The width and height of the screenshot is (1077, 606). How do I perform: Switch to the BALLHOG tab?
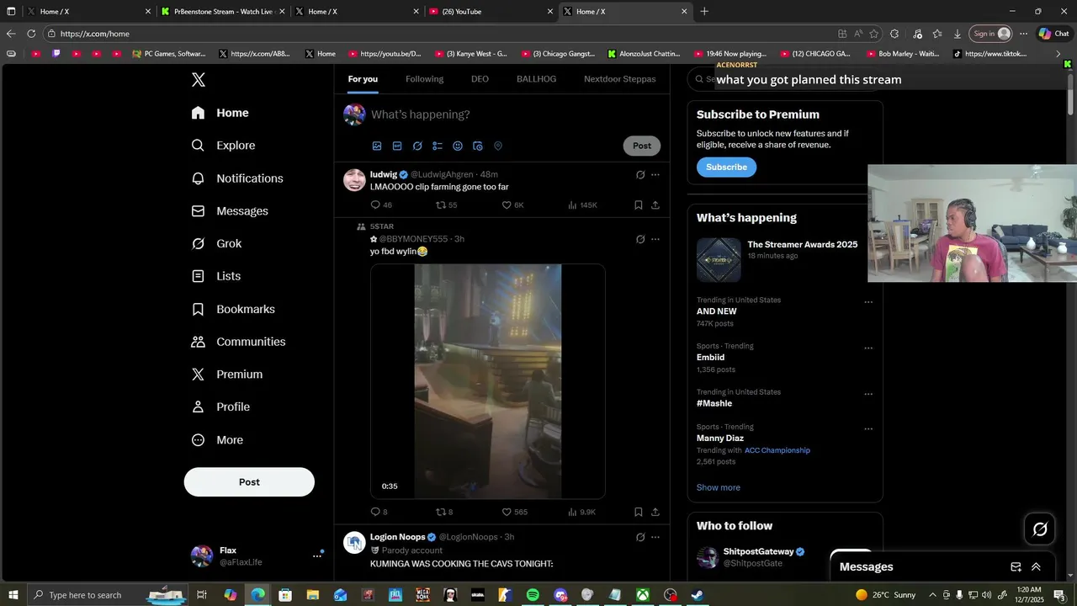coord(536,79)
